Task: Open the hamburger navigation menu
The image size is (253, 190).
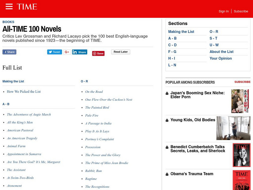Action: 9,7
